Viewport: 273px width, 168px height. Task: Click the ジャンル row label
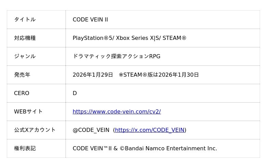tap(25, 57)
